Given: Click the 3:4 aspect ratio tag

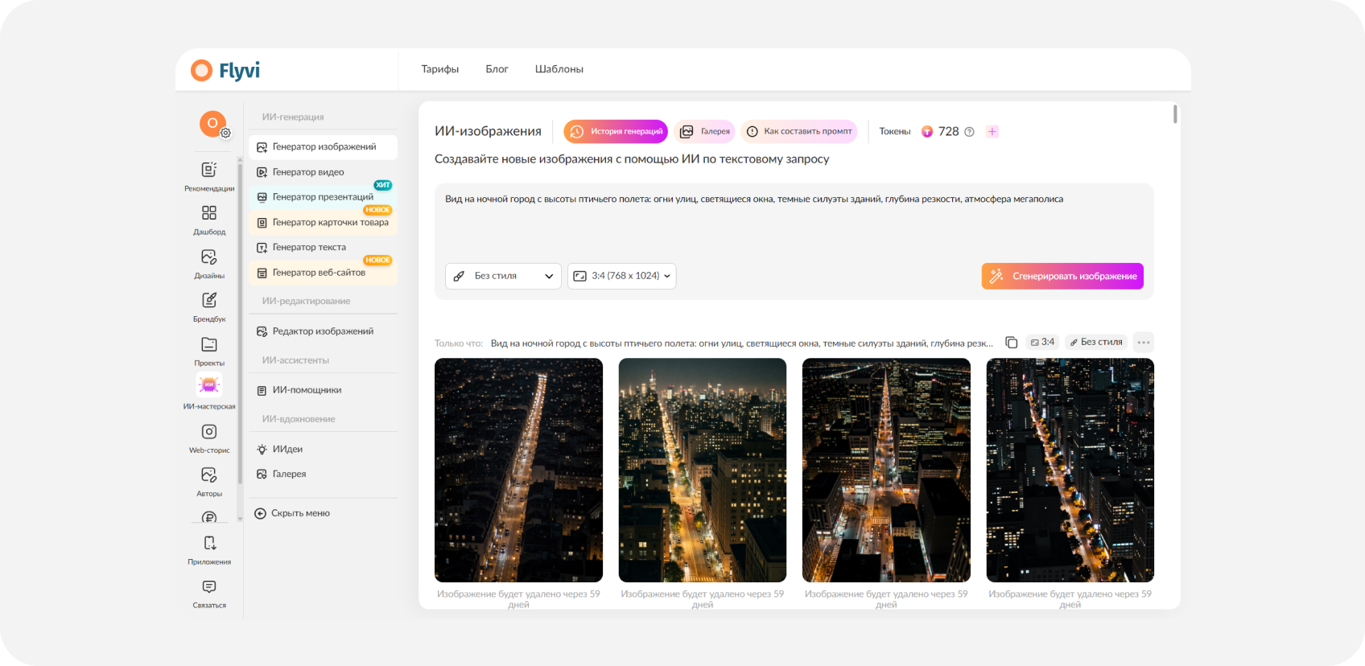Looking at the screenshot, I should (x=1042, y=342).
